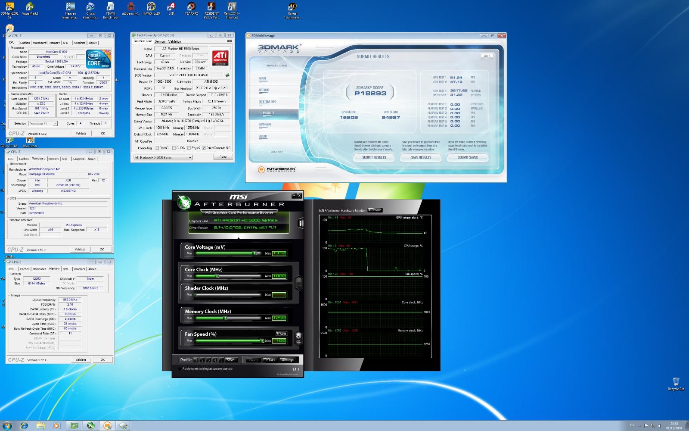Screen dimensions: 689x431
Task: Switch to CPU-Z taskbar button
Action: 124,426
